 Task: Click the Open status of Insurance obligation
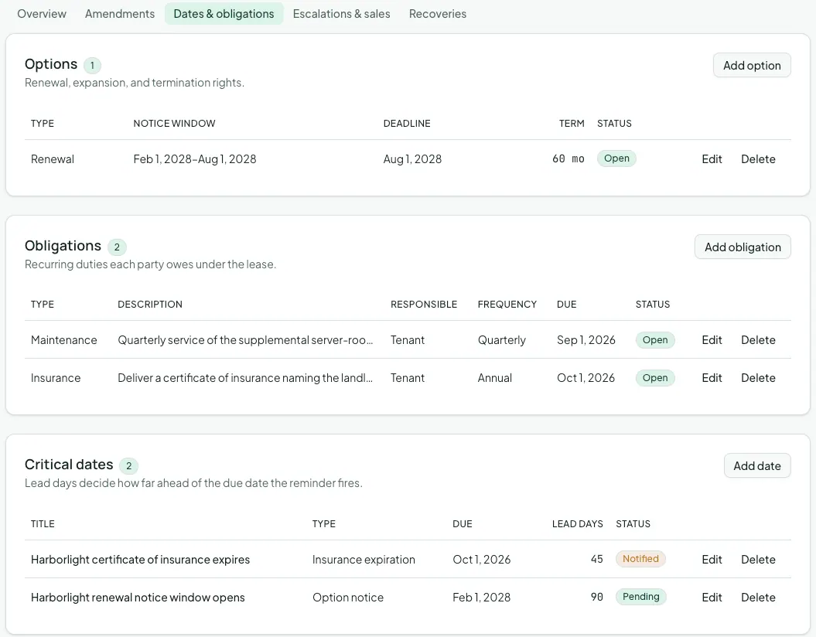[655, 378]
